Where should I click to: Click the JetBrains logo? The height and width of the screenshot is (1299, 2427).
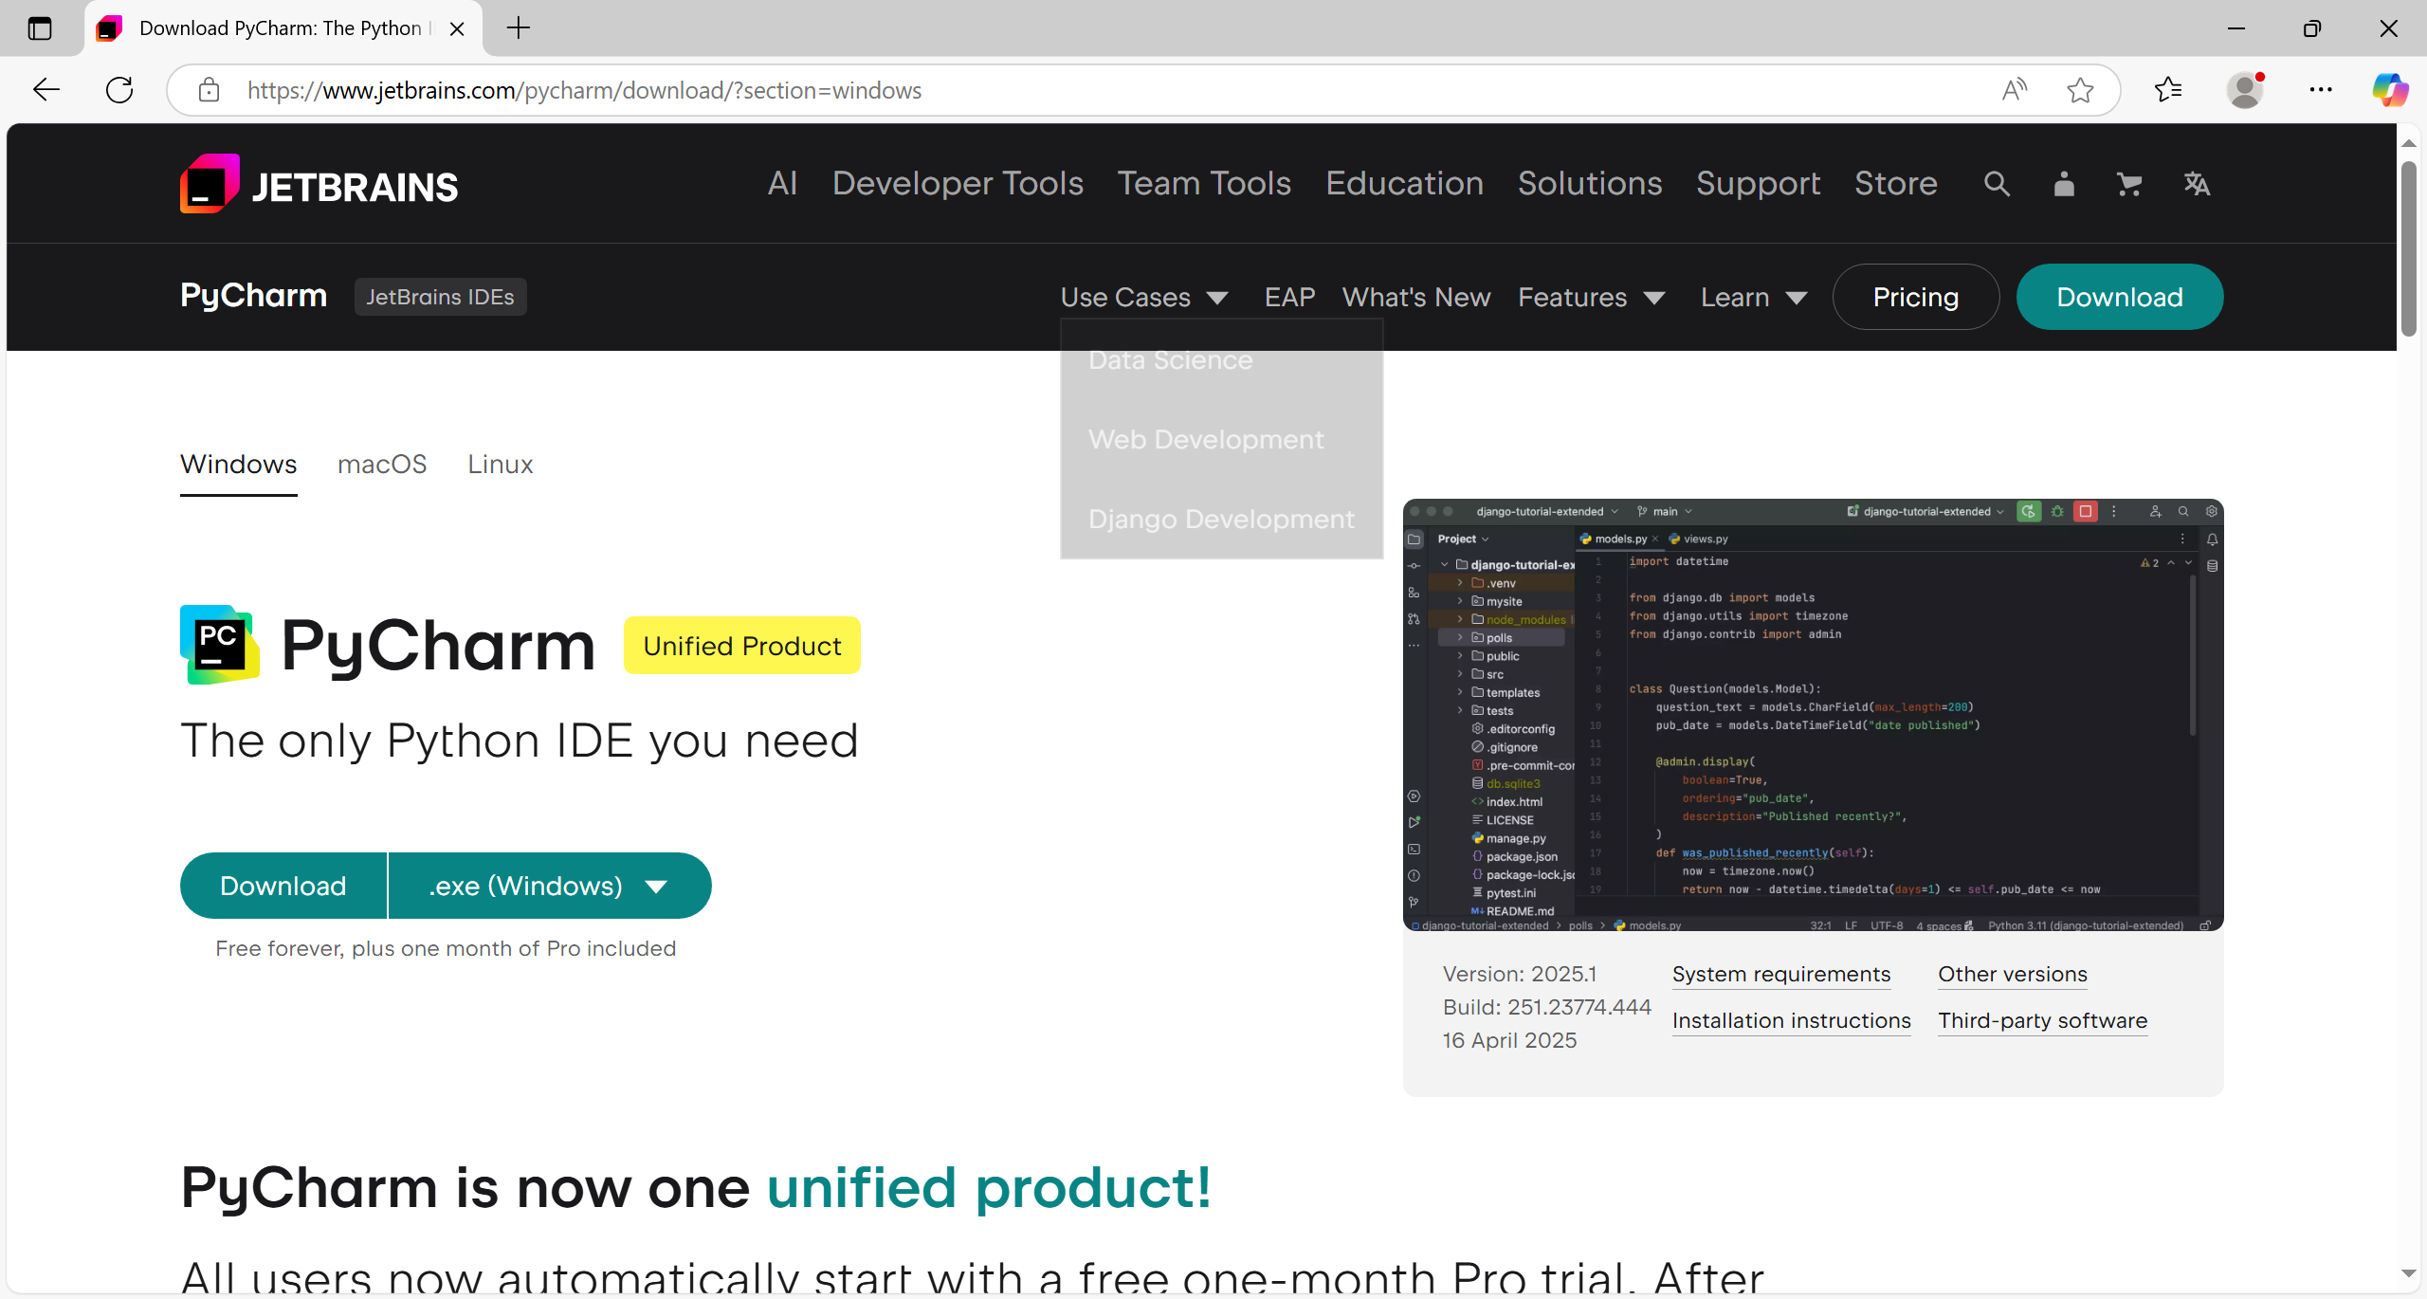[x=319, y=184]
